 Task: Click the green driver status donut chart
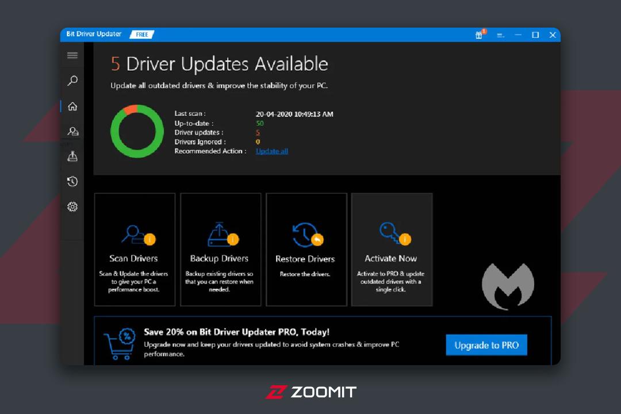[x=137, y=131]
